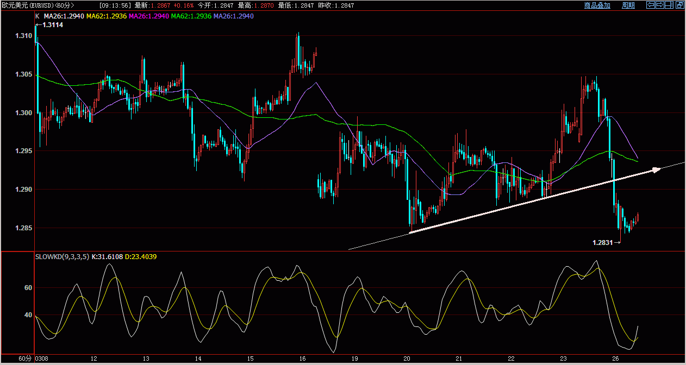Viewport: 686px width, 365px height.
Task: Click the 最新:1.2867 latest price text
Action: 152,5
